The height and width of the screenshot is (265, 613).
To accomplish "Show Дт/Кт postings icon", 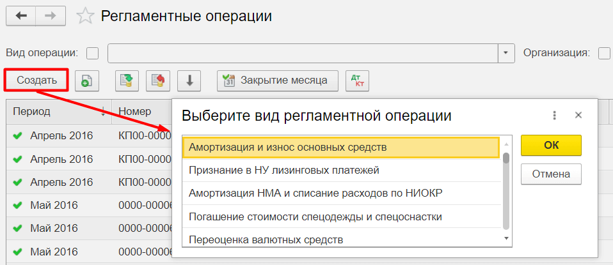I will [356, 80].
